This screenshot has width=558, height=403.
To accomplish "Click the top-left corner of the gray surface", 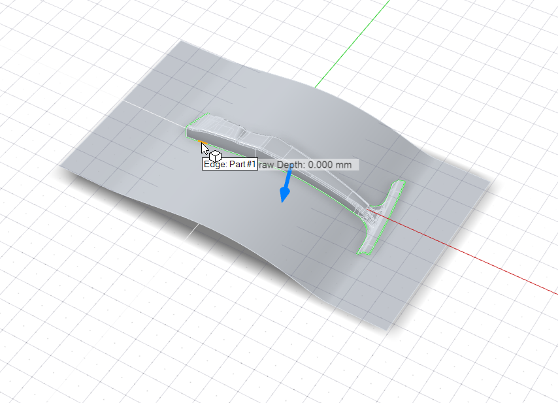I will point(181,43).
